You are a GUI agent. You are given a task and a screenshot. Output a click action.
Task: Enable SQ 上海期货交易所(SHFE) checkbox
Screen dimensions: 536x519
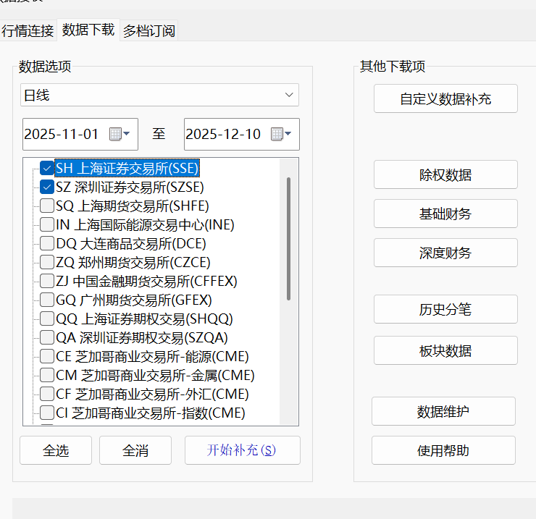tap(47, 206)
